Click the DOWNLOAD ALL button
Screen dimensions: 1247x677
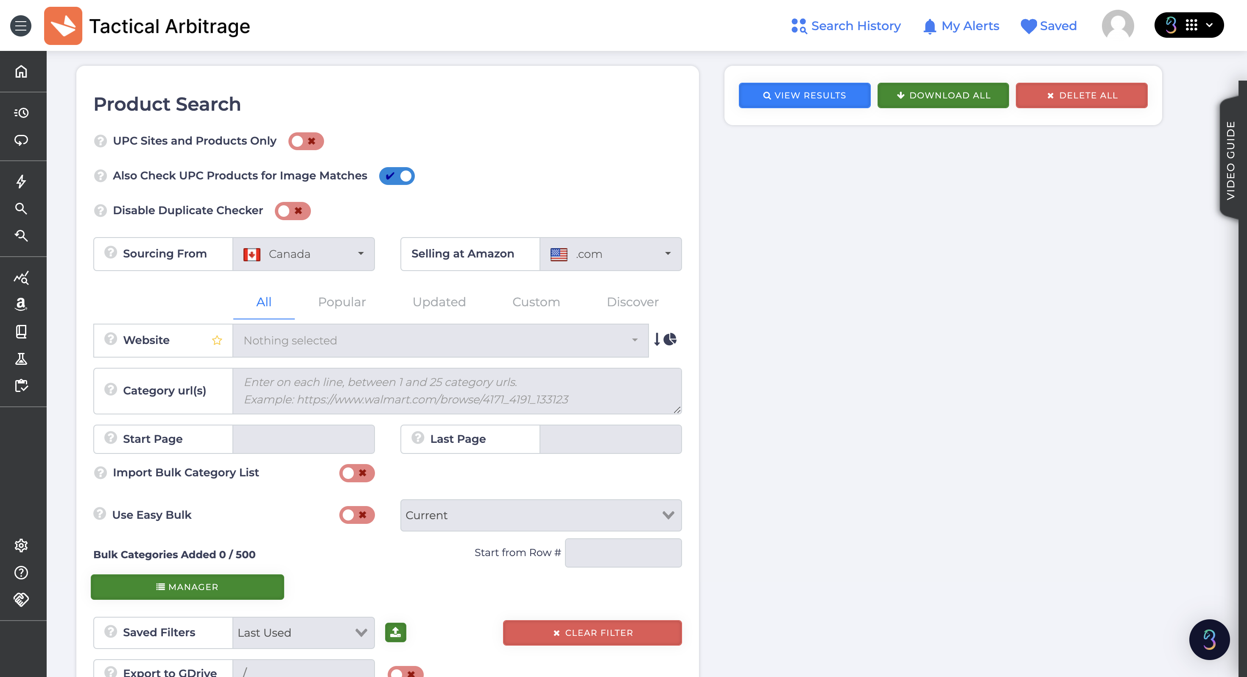coord(943,95)
